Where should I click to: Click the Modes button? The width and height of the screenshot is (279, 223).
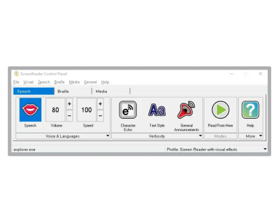[220, 136]
